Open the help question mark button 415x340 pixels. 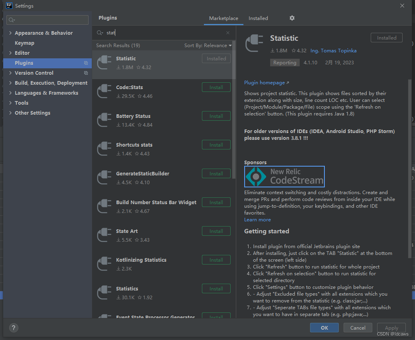pyautogui.click(x=14, y=328)
